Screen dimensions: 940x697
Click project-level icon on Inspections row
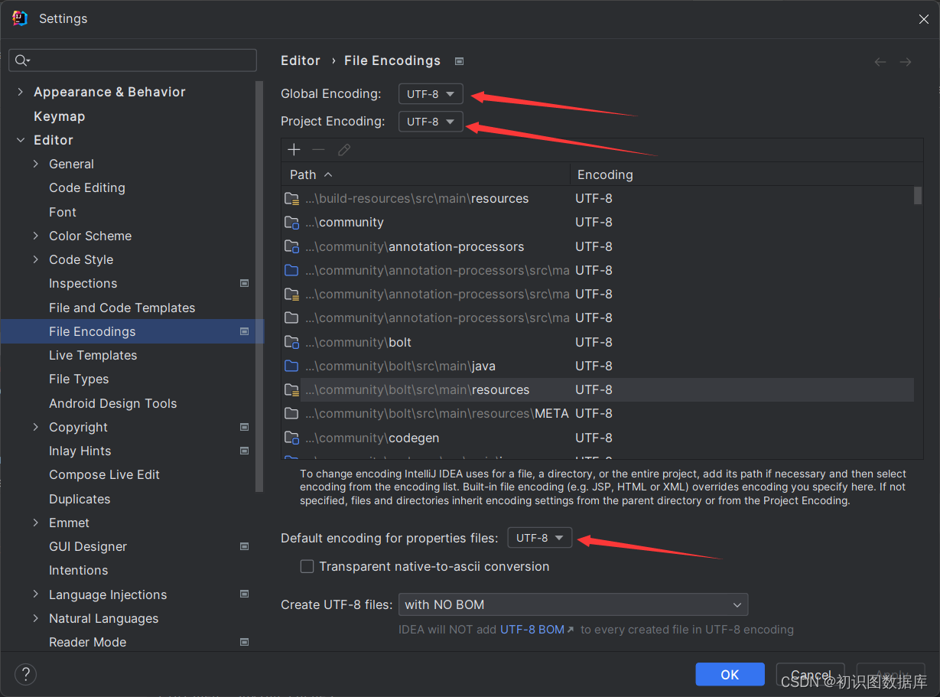click(x=245, y=283)
